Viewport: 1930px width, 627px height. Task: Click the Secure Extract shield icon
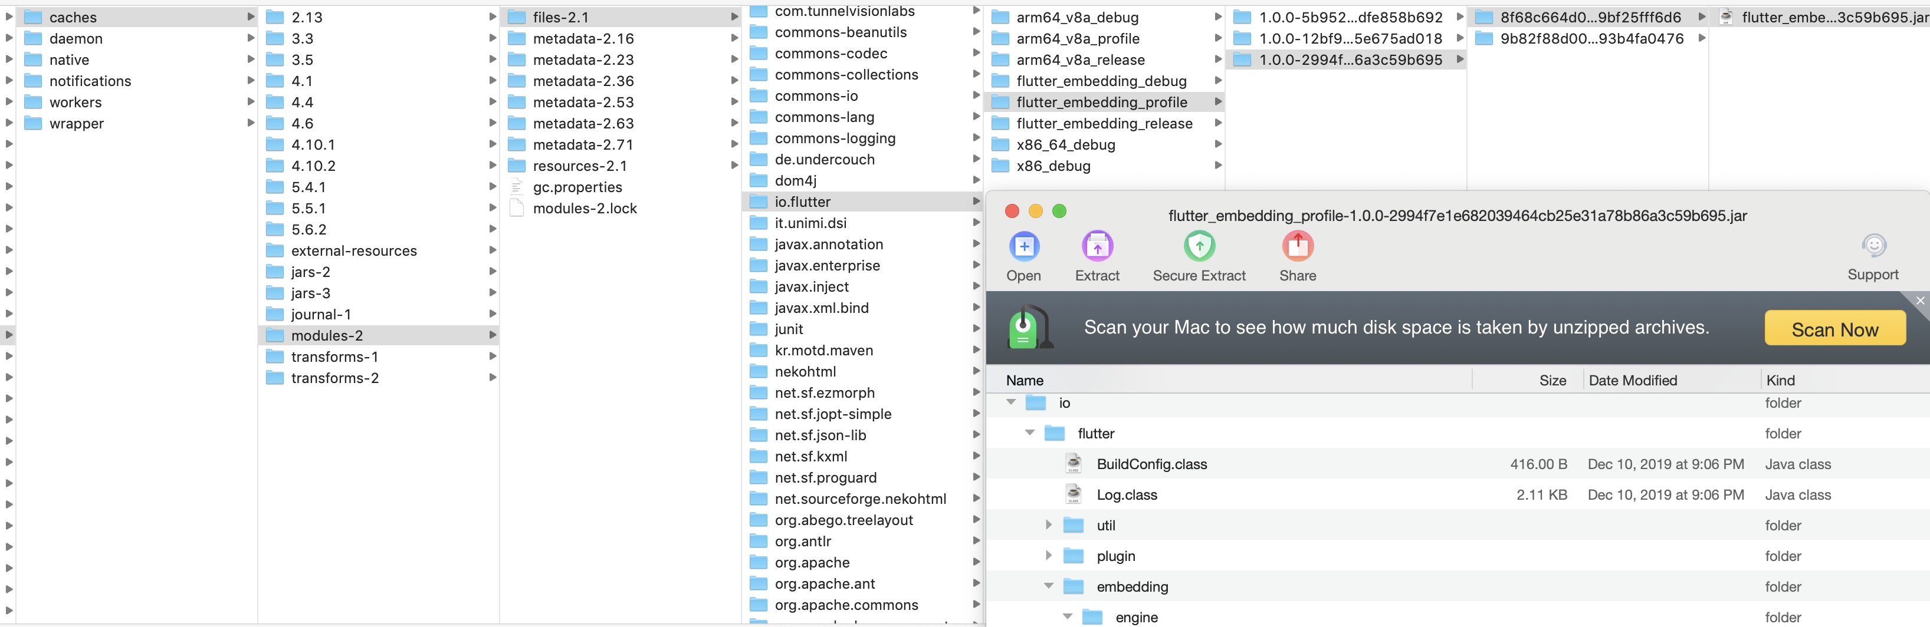tap(1199, 246)
